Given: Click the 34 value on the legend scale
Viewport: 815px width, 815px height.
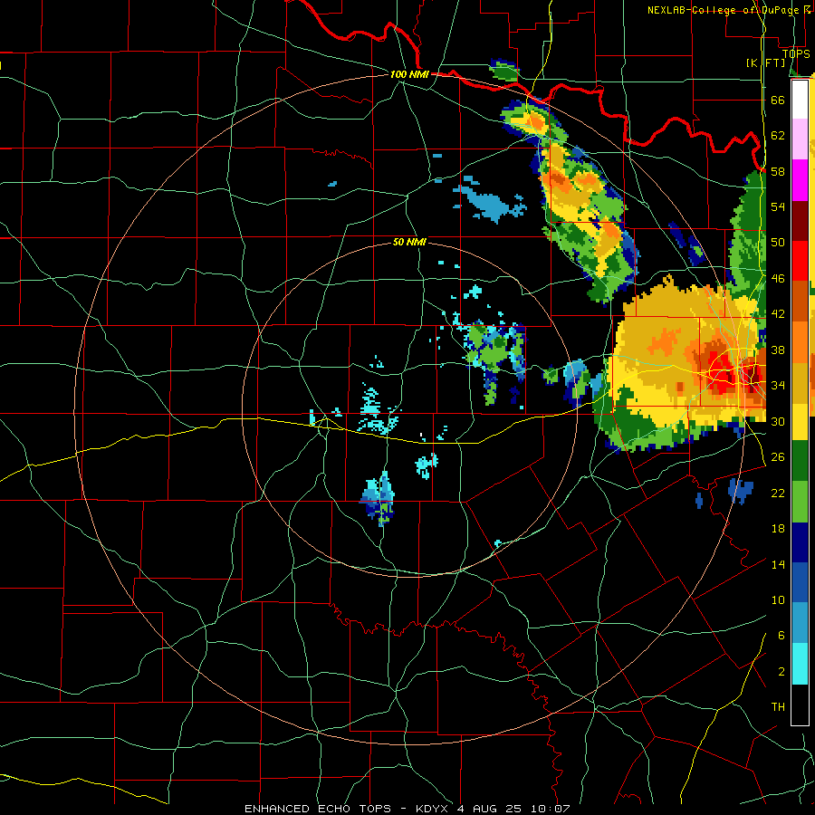Looking at the screenshot, I should 778,386.
